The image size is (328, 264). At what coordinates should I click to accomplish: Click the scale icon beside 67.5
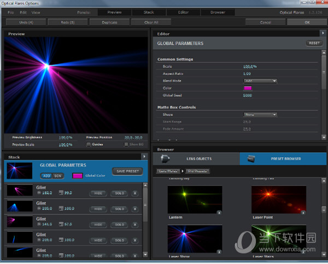[61, 224]
